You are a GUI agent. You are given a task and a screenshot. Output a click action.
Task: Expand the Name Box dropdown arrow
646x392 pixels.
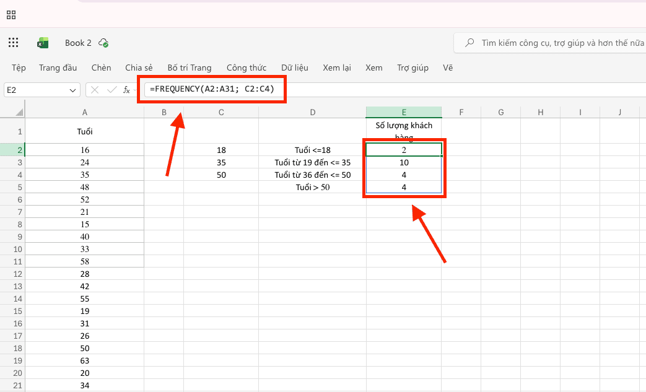coord(72,90)
